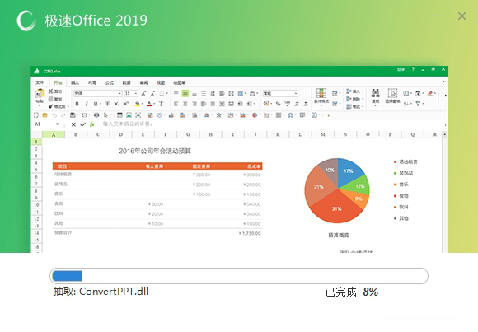Click the formula bar confirm checkmark
This screenshot has height=332, width=478.
(82, 124)
